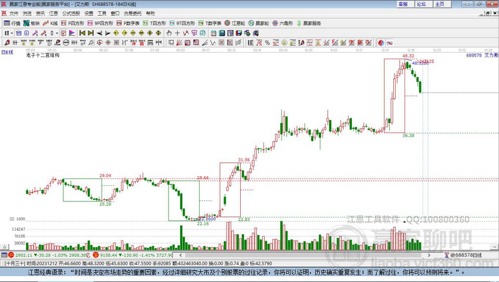
Task: Click the 沪 index badge in status bar
Action: click(x=11, y=255)
